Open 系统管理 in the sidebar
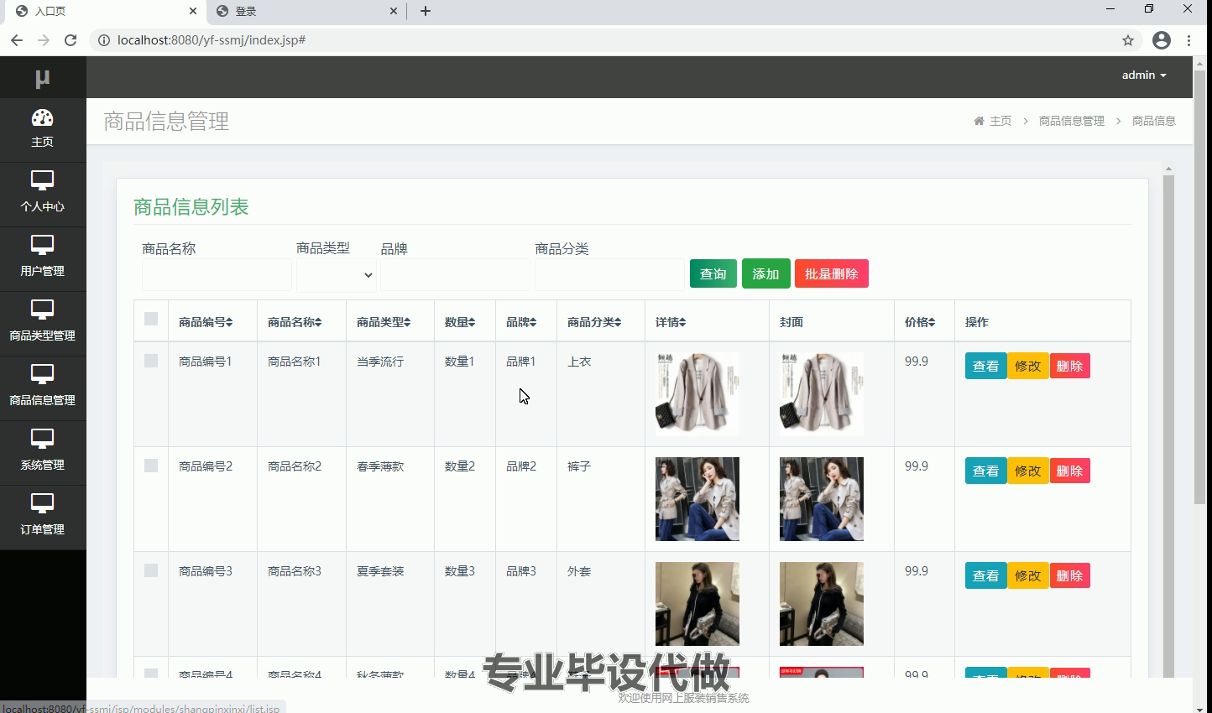Image resolution: width=1212 pixels, height=713 pixels. [x=42, y=452]
